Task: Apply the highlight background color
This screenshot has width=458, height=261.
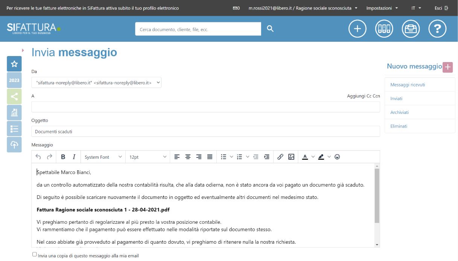Action: tap(321, 157)
